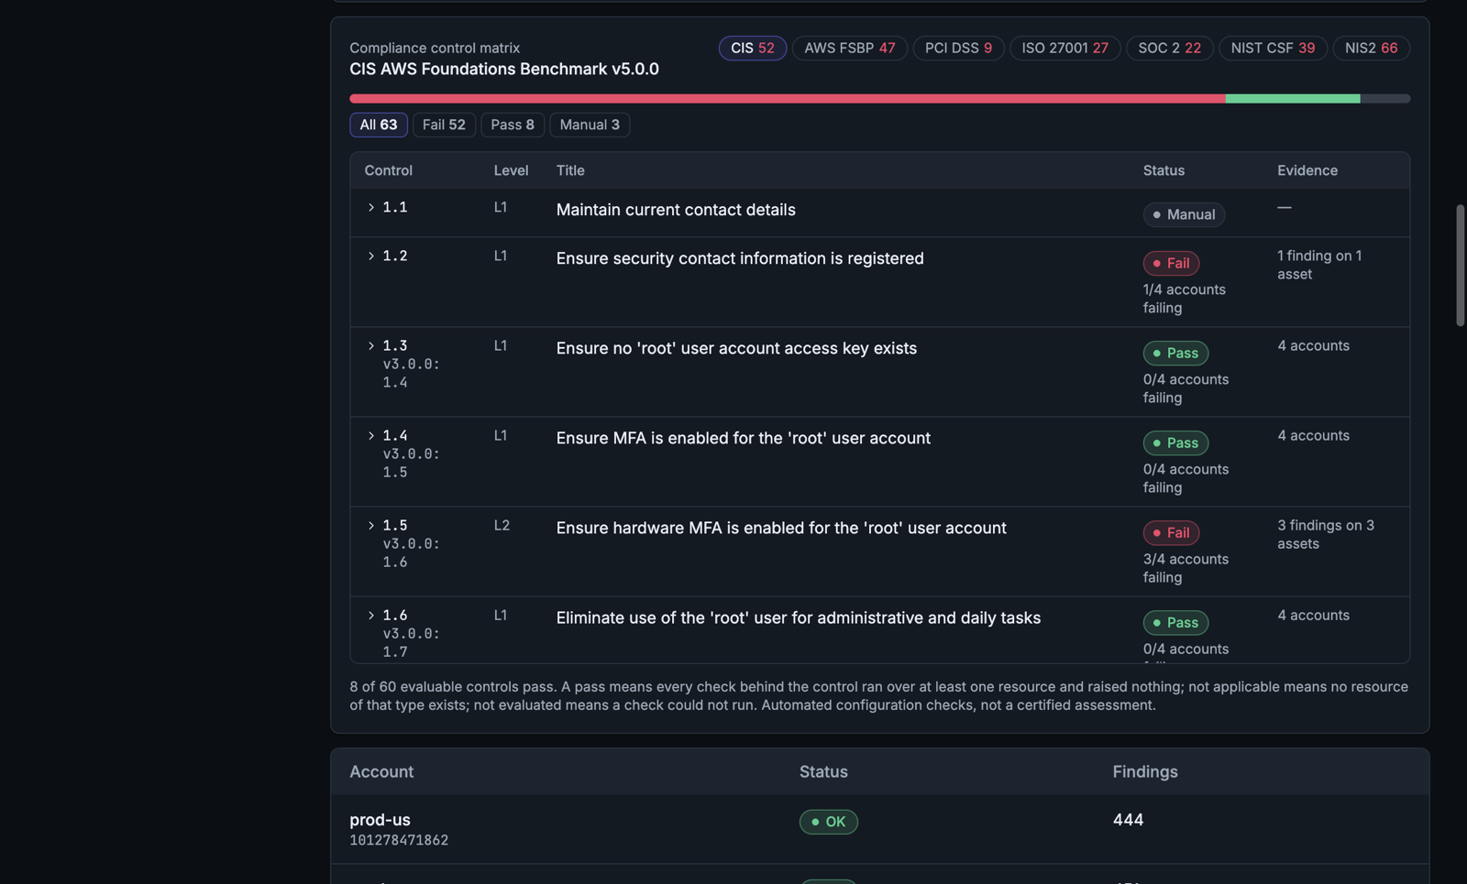Click the Pass badge for control 1.4

(1175, 442)
